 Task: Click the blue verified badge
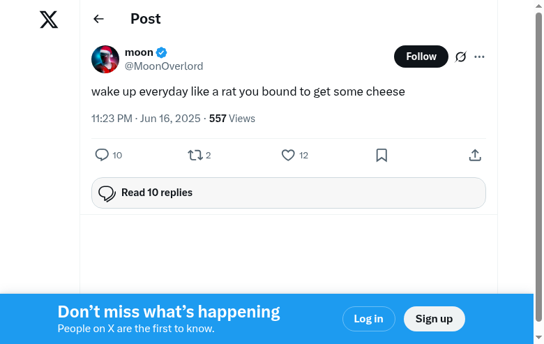161,52
